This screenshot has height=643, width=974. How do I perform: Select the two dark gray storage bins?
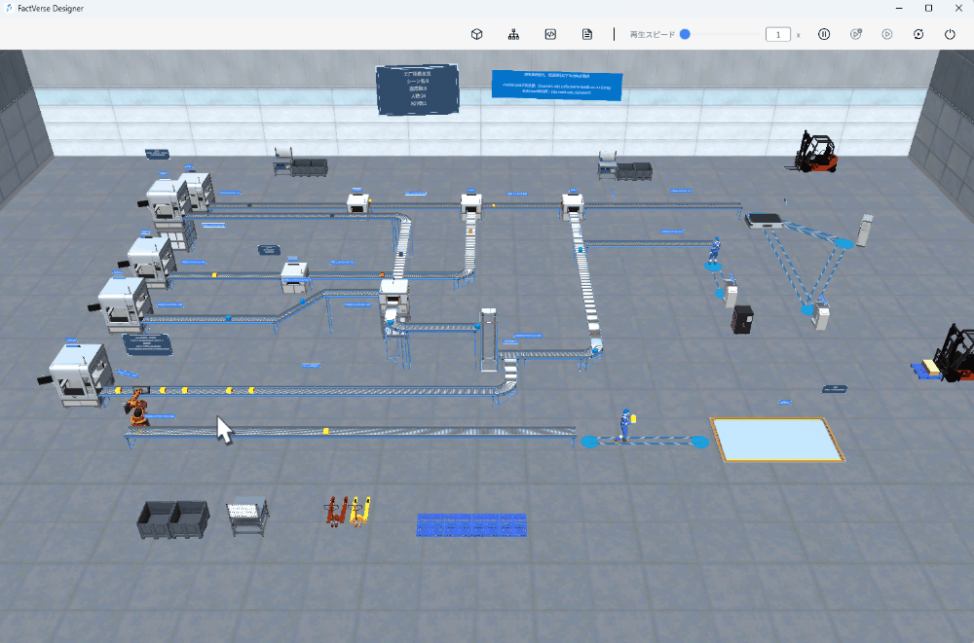point(172,518)
